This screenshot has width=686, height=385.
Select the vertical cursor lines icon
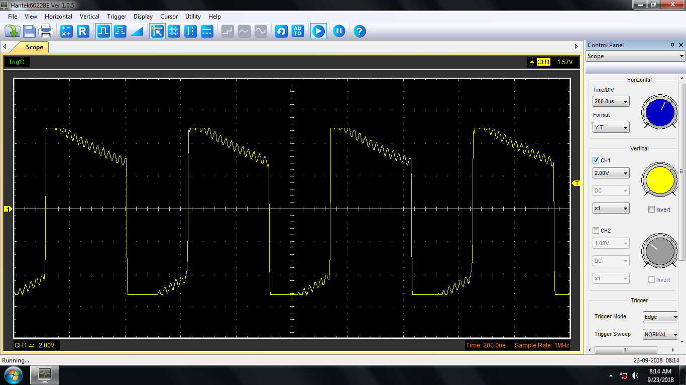[190, 31]
